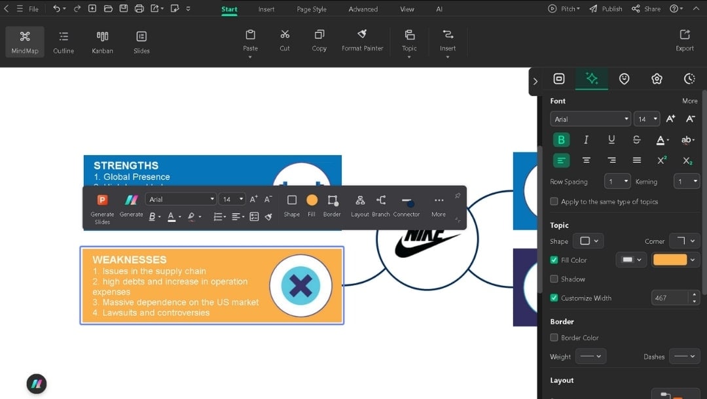The image size is (707, 399).
Task: Enable Apply to the same type of topics
Action: tap(554, 201)
